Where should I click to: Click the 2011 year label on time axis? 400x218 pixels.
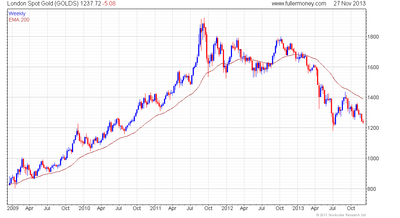click(x=155, y=208)
